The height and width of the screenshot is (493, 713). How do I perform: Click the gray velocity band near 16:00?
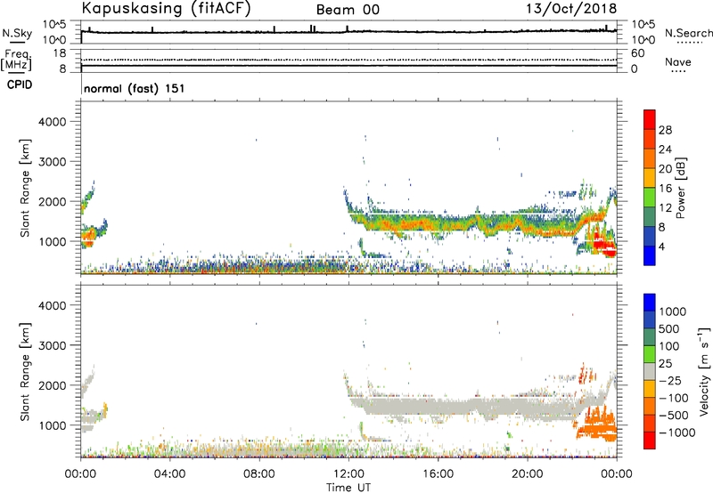click(x=438, y=406)
